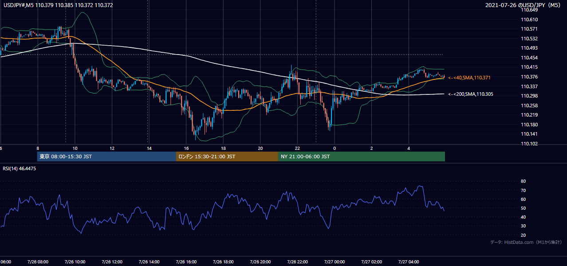Click hour tick 8 under price chart

pos(38,149)
